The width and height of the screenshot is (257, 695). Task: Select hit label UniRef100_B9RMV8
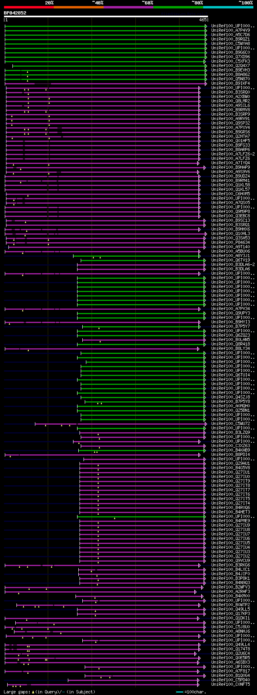tap(230, 110)
